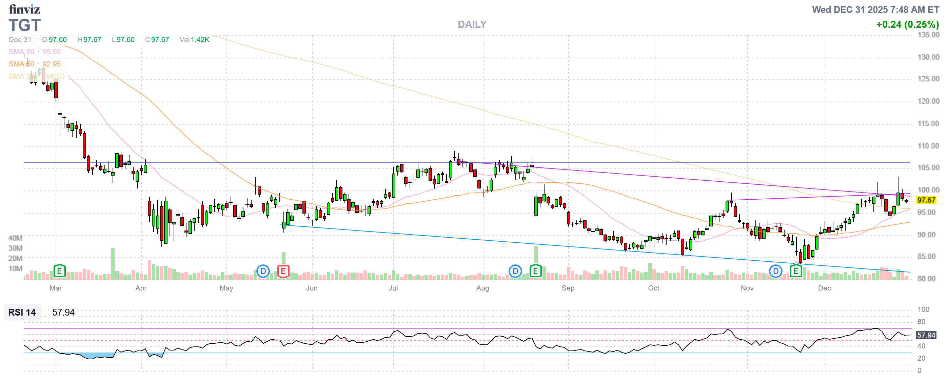Click the green earnings marker in March

pos(59,272)
